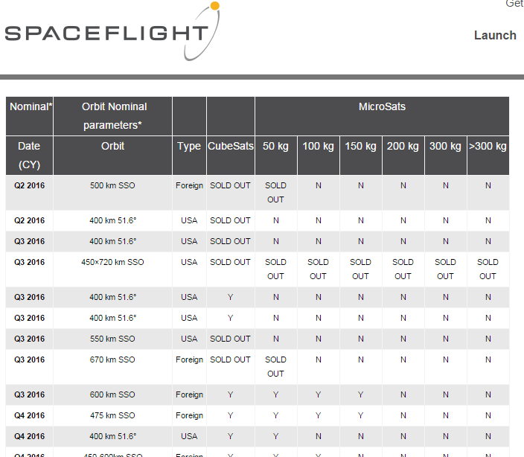Click the Spaceflight logo

pos(112,31)
